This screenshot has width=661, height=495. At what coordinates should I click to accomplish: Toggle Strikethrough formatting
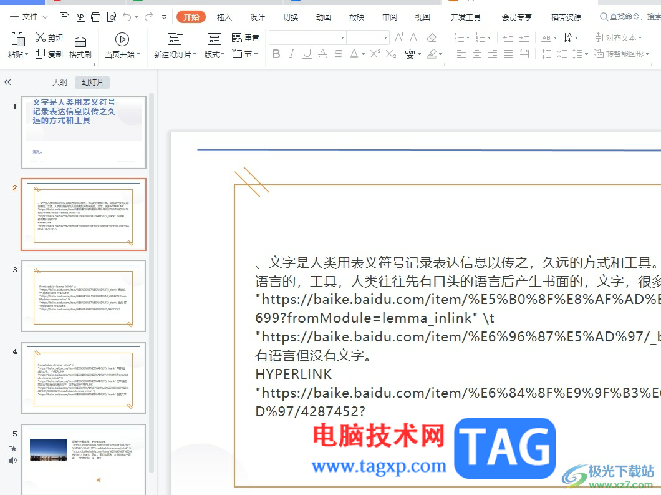339,54
